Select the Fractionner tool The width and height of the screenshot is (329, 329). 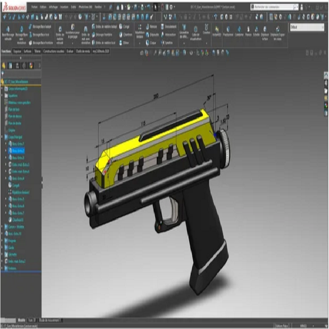coord(228,31)
